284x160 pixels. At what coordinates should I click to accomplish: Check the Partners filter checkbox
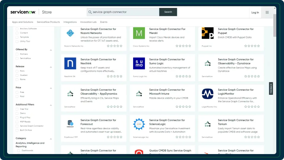click(17, 54)
